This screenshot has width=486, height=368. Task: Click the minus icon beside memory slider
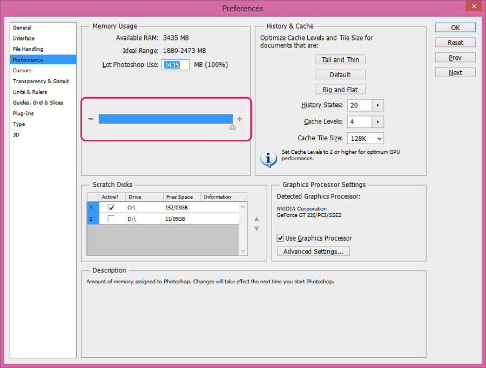91,119
